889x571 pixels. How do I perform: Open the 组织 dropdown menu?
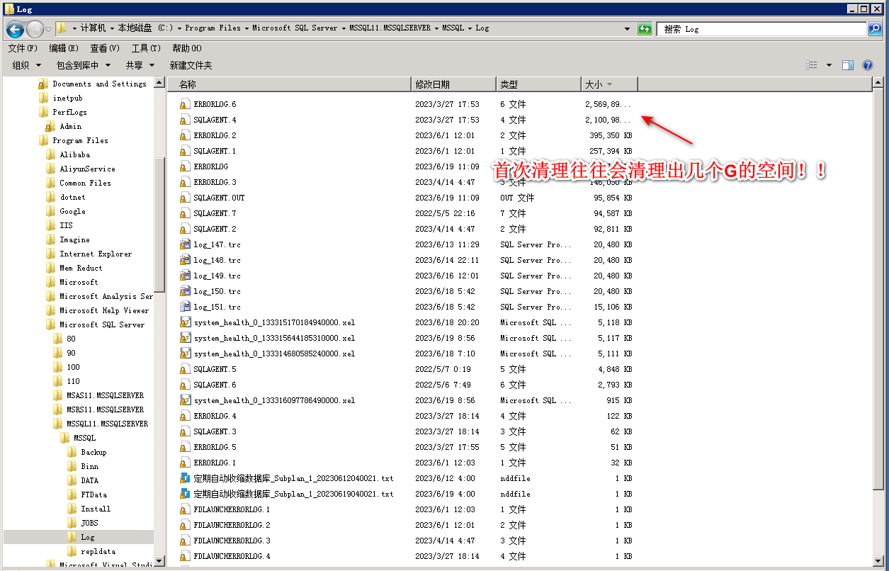click(37, 65)
